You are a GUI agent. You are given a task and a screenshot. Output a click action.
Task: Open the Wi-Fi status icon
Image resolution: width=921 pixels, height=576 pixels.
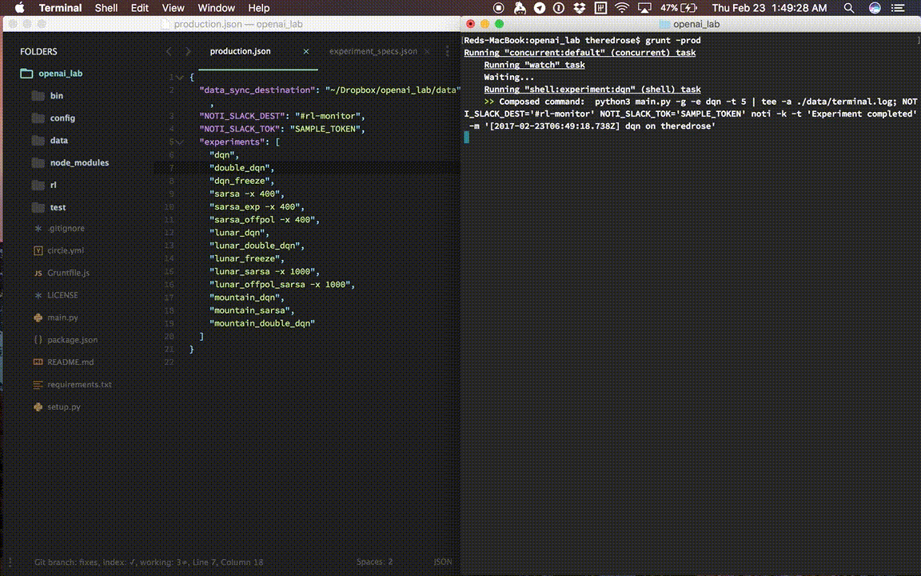621,8
